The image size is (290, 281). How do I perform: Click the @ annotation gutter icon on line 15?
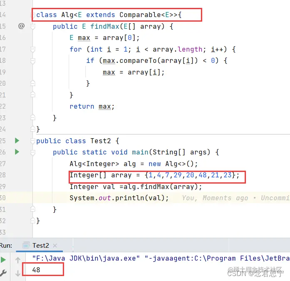click(x=22, y=26)
